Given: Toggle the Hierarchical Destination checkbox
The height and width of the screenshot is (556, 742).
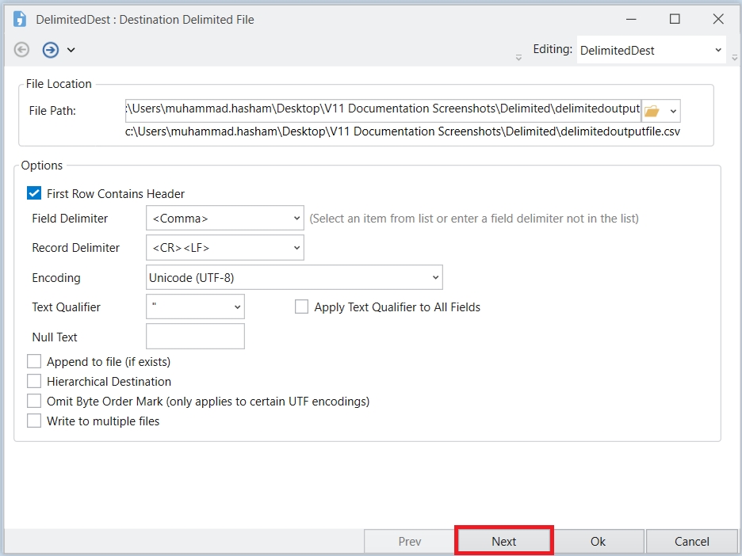Looking at the screenshot, I should [x=34, y=381].
